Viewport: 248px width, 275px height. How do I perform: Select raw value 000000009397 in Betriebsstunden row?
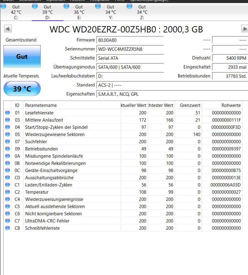[226, 149]
